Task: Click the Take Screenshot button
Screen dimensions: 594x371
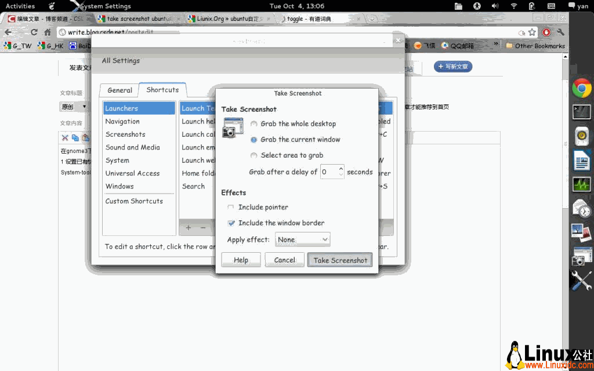Action: click(x=340, y=260)
